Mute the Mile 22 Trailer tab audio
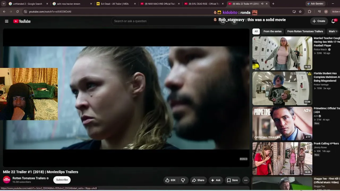340x191 pixels. tap(262, 4)
